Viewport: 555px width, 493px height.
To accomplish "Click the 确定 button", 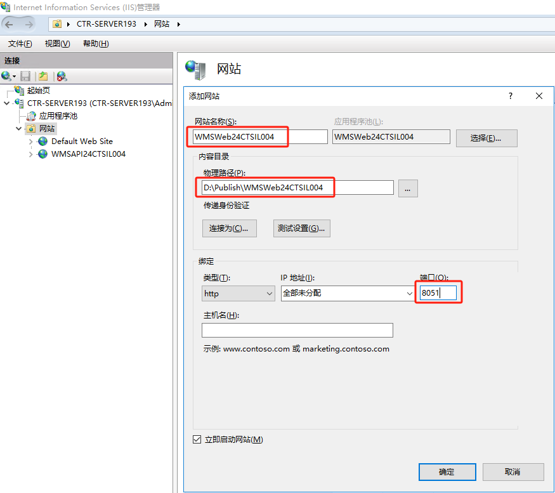I will pos(447,472).
